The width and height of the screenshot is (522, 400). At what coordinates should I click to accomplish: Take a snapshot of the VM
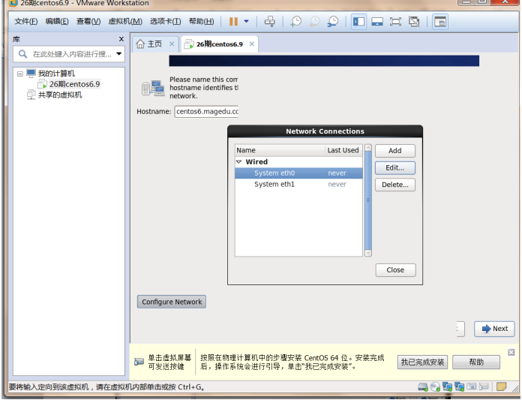(295, 22)
